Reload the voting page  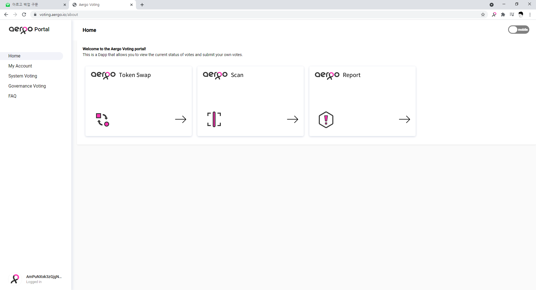[x=24, y=14]
